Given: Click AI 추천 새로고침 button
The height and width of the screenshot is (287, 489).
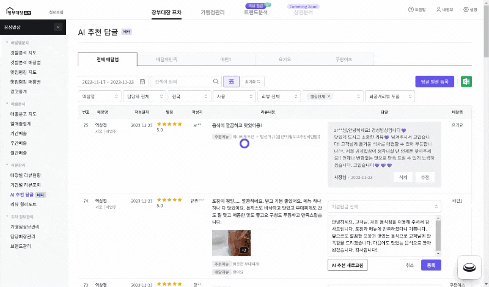Looking at the screenshot, I should coord(348,265).
